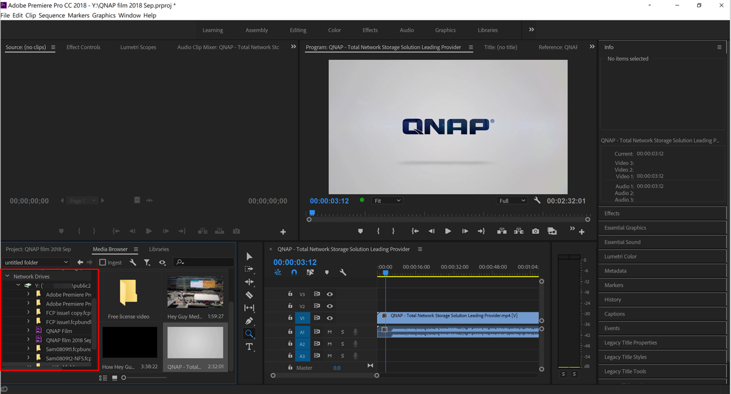
Task: Click Mark Out bracket in Program monitor
Action: (x=393, y=231)
